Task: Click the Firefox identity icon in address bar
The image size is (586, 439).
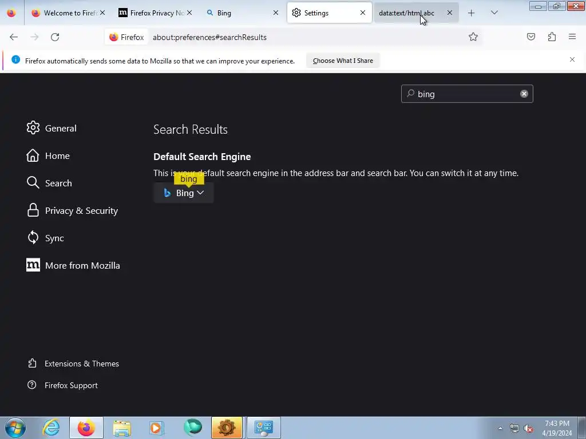Action: [126, 37]
